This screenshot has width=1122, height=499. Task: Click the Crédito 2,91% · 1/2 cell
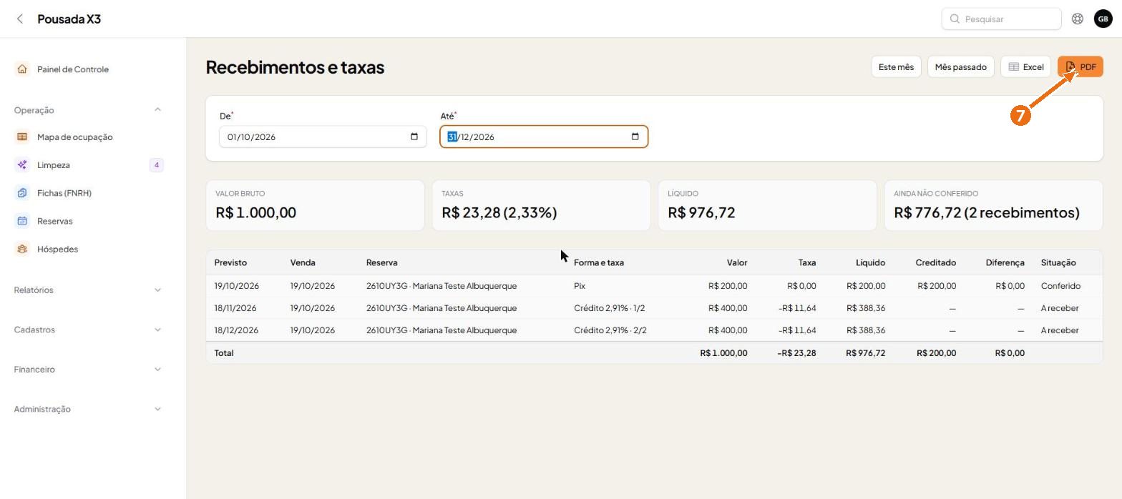[x=610, y=308]
